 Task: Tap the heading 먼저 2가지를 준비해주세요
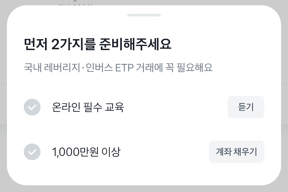point(98,44)
